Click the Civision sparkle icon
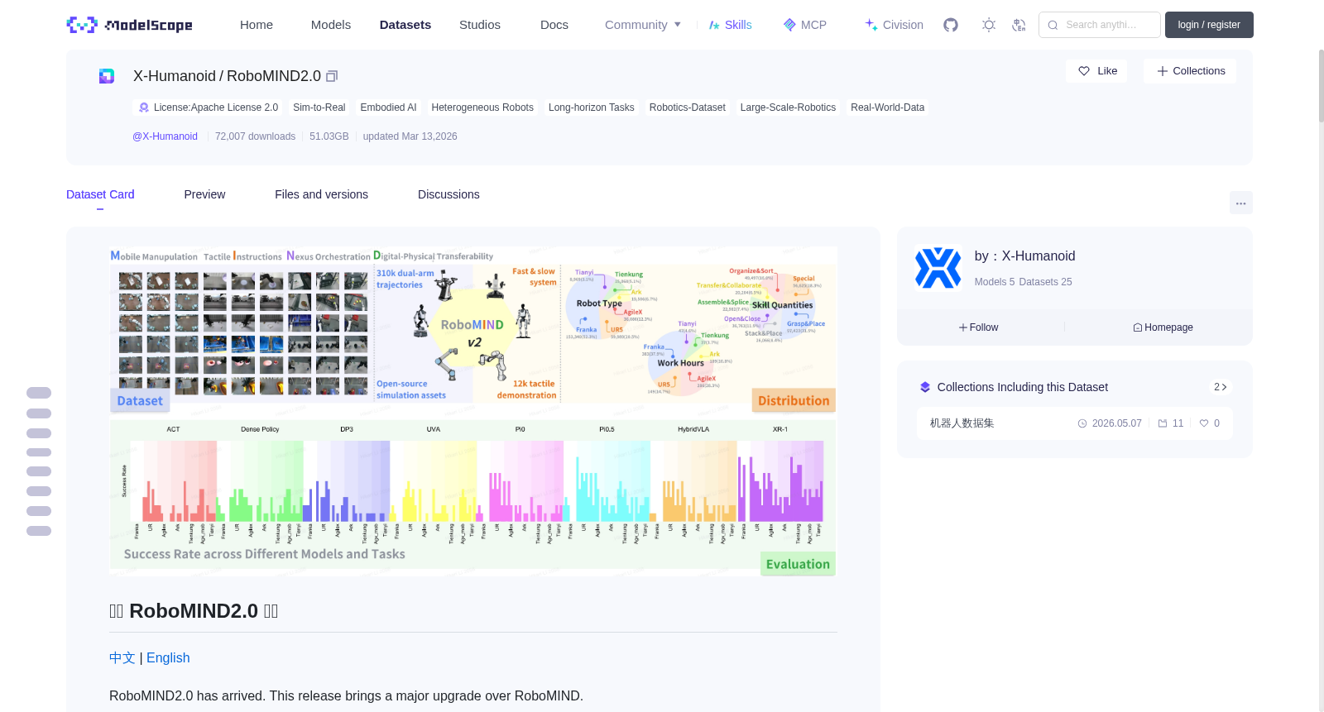1324x712 pixels. click(871, 25)
